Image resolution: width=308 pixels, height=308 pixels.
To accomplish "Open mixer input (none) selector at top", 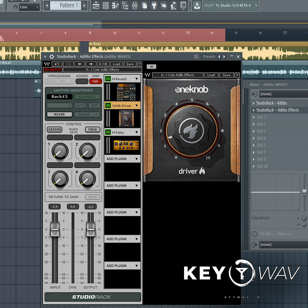I will click(x=283, y=94).
